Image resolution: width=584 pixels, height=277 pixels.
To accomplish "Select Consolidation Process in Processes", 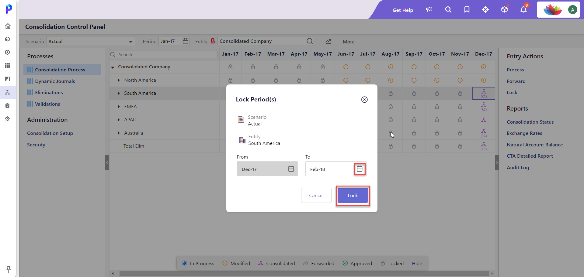I will [x=62, y=70].
